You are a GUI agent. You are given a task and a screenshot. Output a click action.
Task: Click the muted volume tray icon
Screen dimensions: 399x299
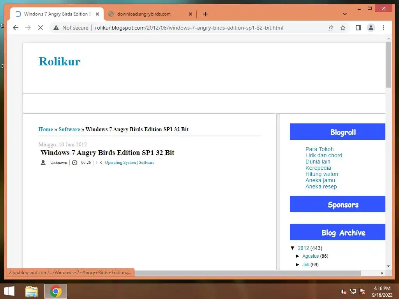click(x=343, y=291)
